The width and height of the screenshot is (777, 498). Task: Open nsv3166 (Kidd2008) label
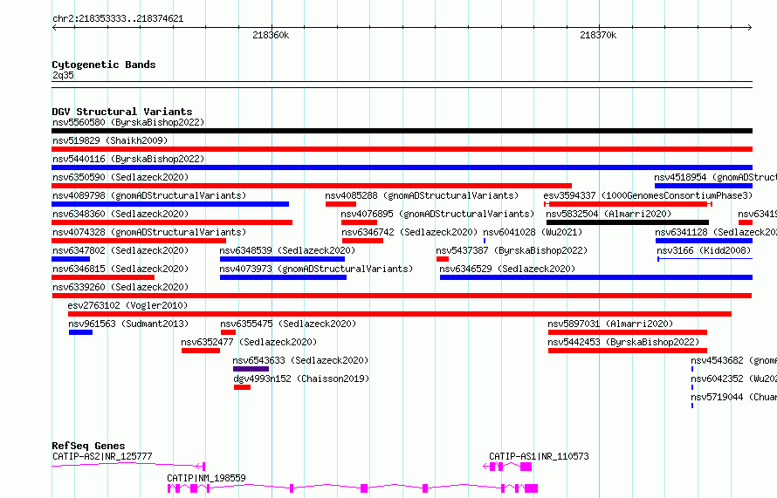[x=705, y=250]
